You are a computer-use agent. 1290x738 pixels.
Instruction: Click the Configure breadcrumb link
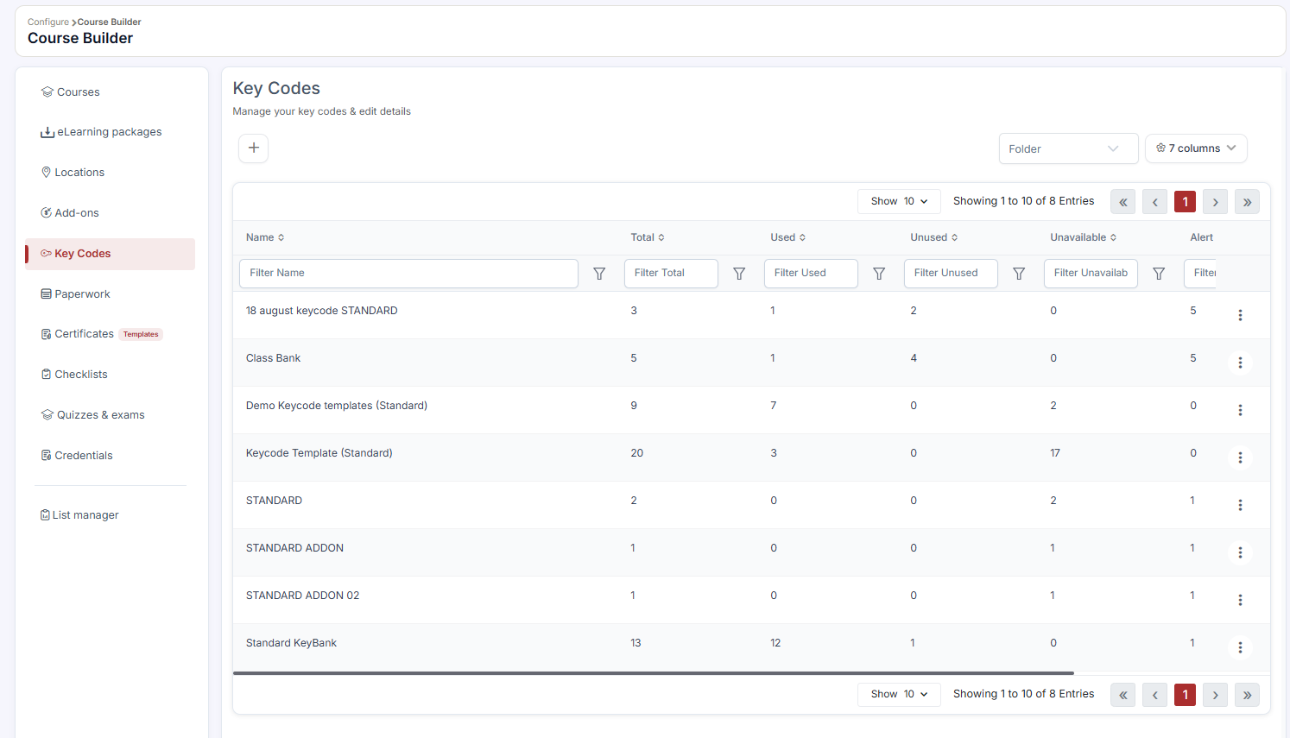48,22
